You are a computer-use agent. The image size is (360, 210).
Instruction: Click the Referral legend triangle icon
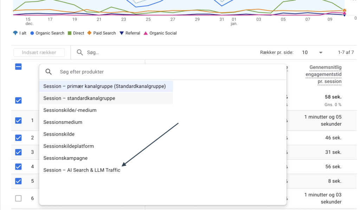[x=122, y=33]
